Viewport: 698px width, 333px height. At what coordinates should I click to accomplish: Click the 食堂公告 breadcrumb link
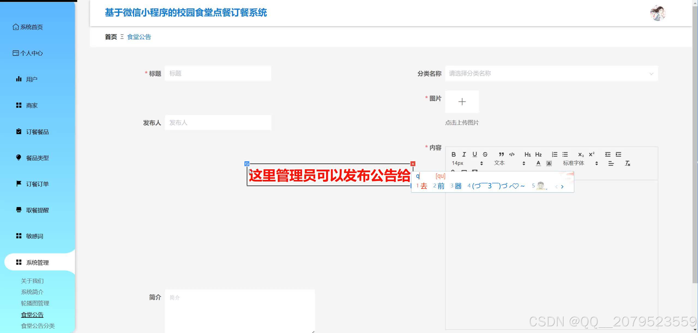click(139, 36)
